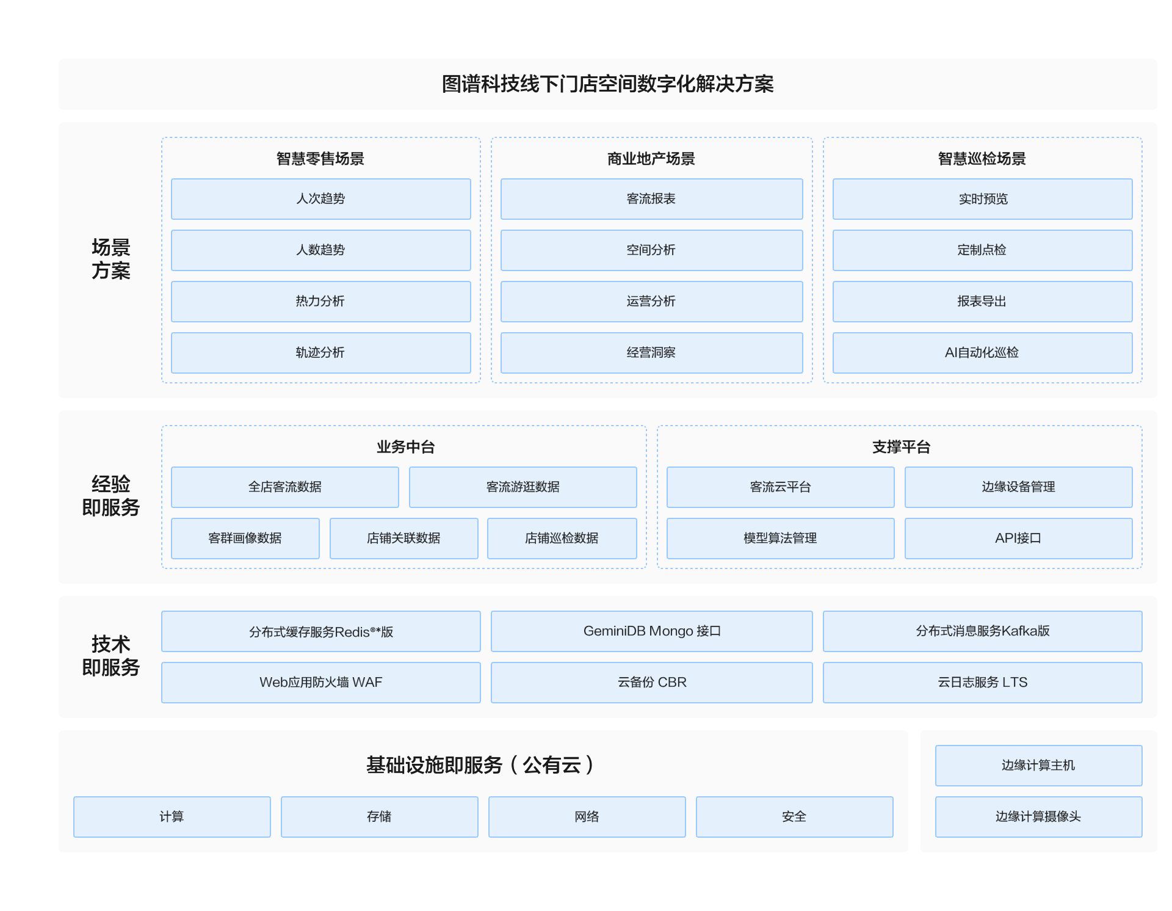Select the 云日志服务 LTS box

tap(983, 683)
